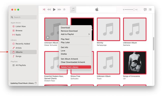The height and width of the screenshot is (97, 163).
Task: Choose Download from context menu
Action: pyautogui.click(x=75, y=28)
